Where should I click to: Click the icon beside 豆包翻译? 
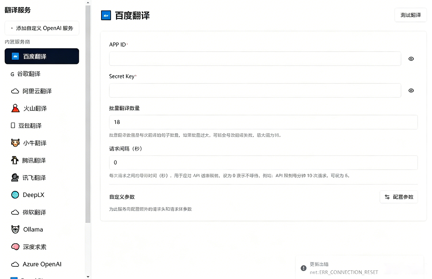coord(13,125)
